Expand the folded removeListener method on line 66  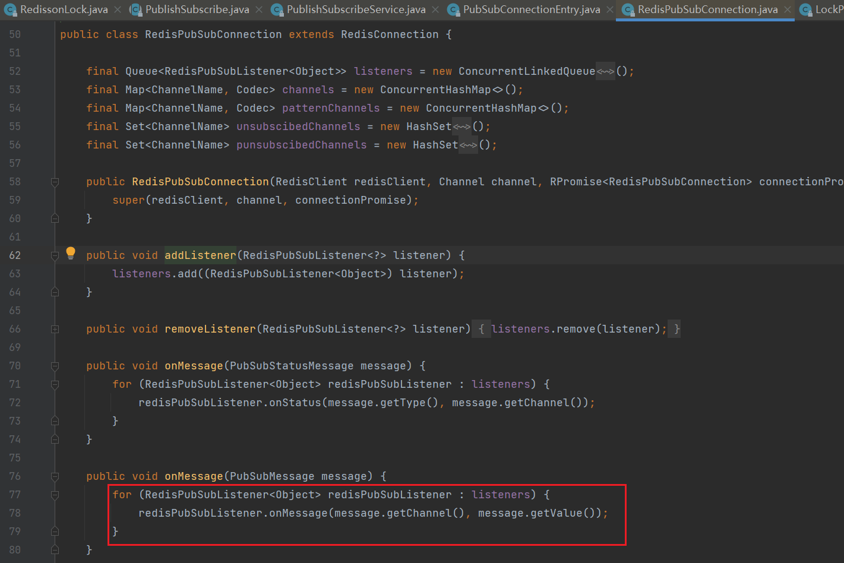[x=55, y=329]
